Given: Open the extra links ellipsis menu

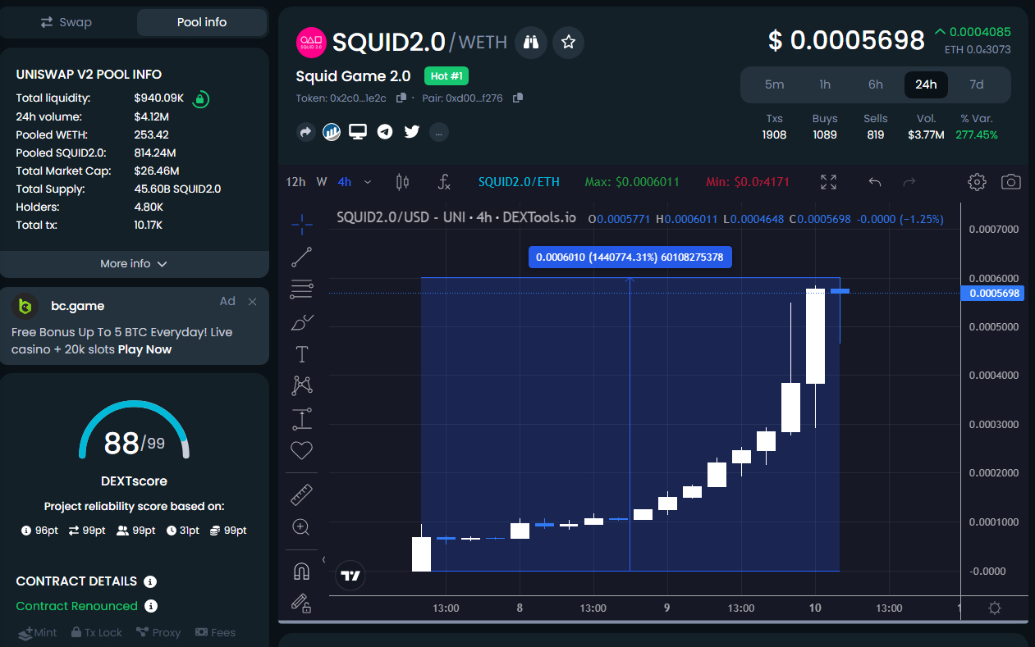Looking at the screenshot, I should [x=438, y=132].
